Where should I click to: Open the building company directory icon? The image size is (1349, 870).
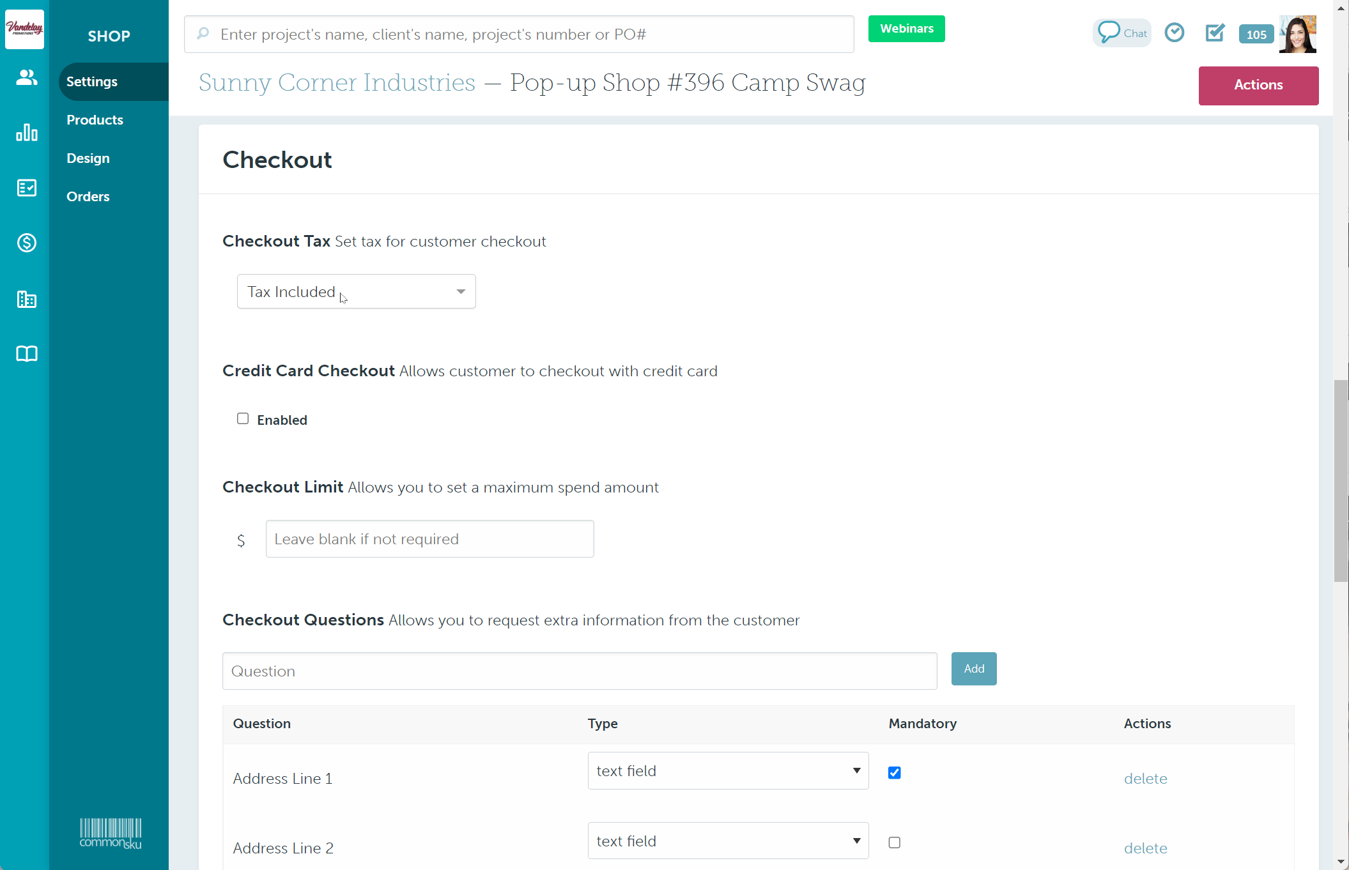coord(26,299)
